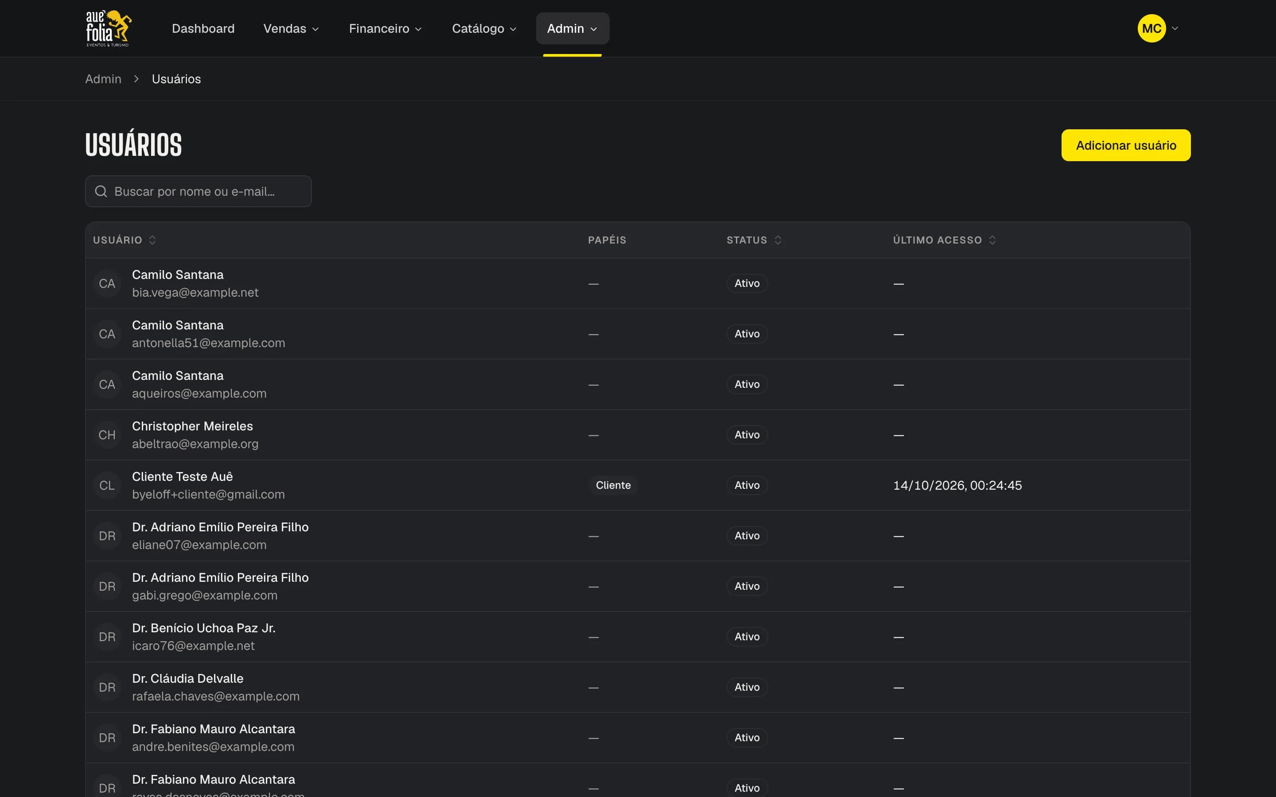Click the Cliente role badge
This screenshot has height=797, width=1276.
point(613,485)
